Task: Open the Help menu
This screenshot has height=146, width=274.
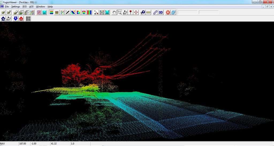Action: click(x=50, y=6)
